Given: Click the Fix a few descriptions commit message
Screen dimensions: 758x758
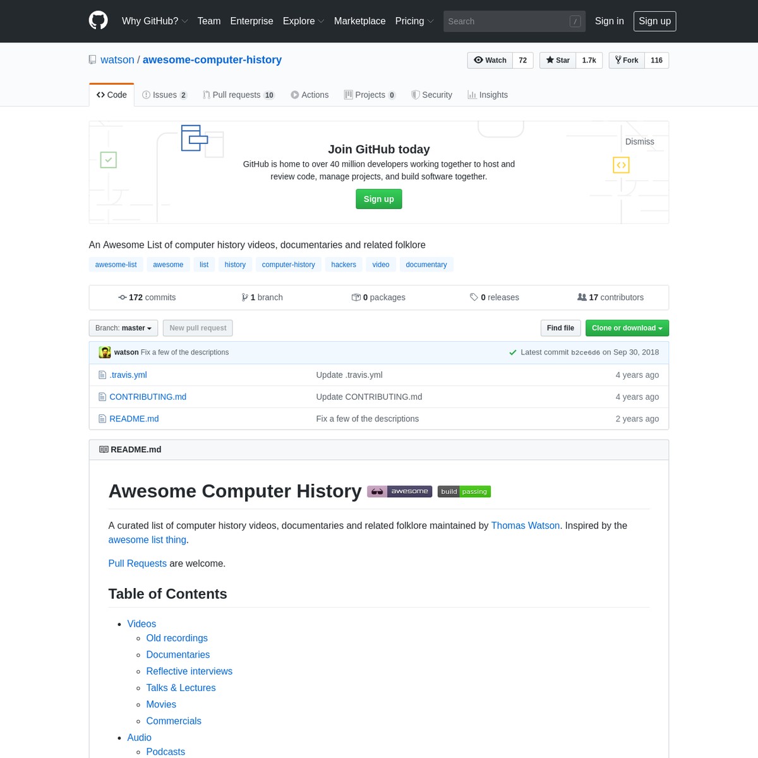Looking at the screenshot, I should 184,352.
